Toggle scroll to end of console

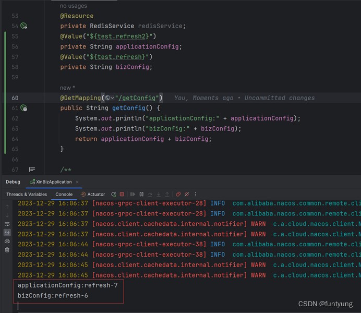coord(7,233)
